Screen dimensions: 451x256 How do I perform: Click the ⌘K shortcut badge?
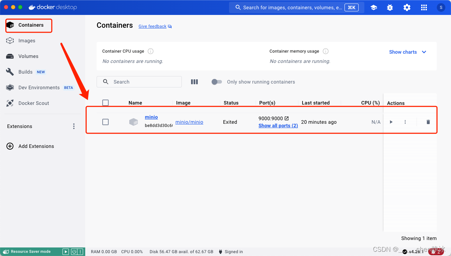pos(352,7)
